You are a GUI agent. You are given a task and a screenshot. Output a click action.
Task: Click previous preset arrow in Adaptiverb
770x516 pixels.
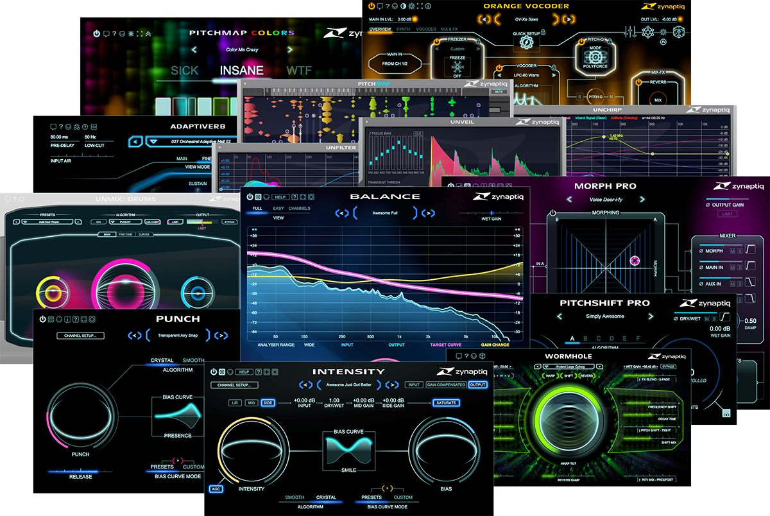pyautogui.click(x=135, y=141)
